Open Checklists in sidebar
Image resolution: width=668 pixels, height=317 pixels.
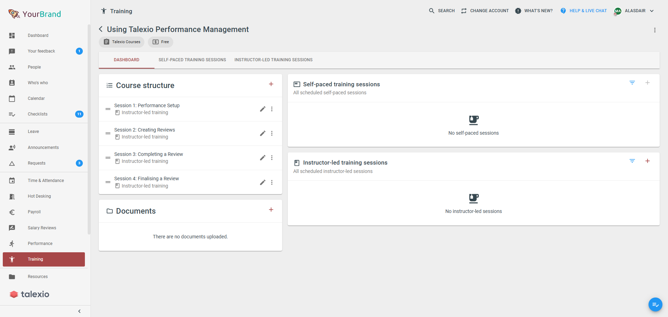44,114
